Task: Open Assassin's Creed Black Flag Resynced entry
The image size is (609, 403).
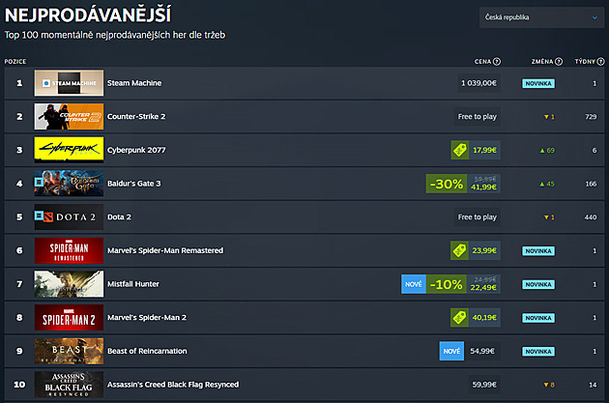Action: (x=173, y=385)
